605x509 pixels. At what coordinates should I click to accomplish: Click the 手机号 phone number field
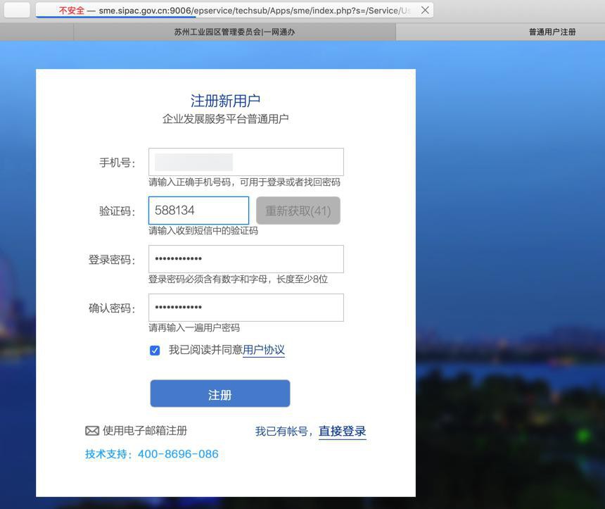click(246, 162)
